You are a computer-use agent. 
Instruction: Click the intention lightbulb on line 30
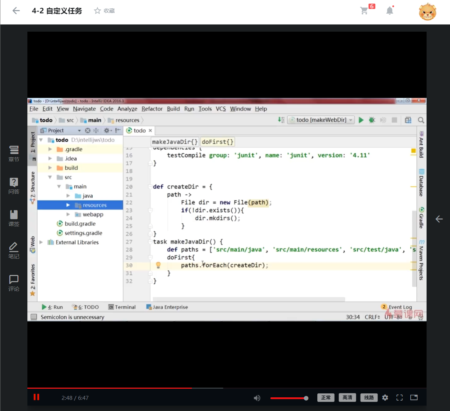[x=158, y=265]
